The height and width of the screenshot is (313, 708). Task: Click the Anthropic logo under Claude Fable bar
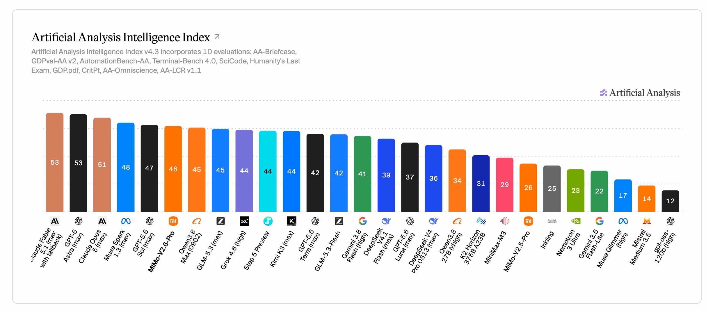pos(55,221)
